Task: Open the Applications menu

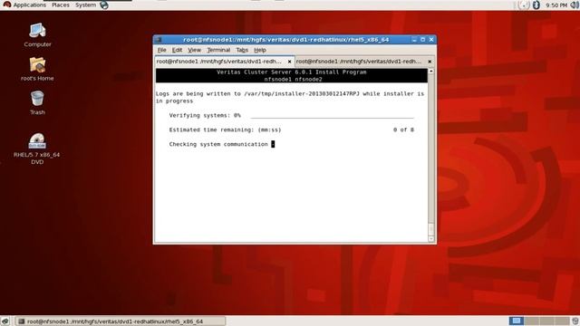Action: 30,5
